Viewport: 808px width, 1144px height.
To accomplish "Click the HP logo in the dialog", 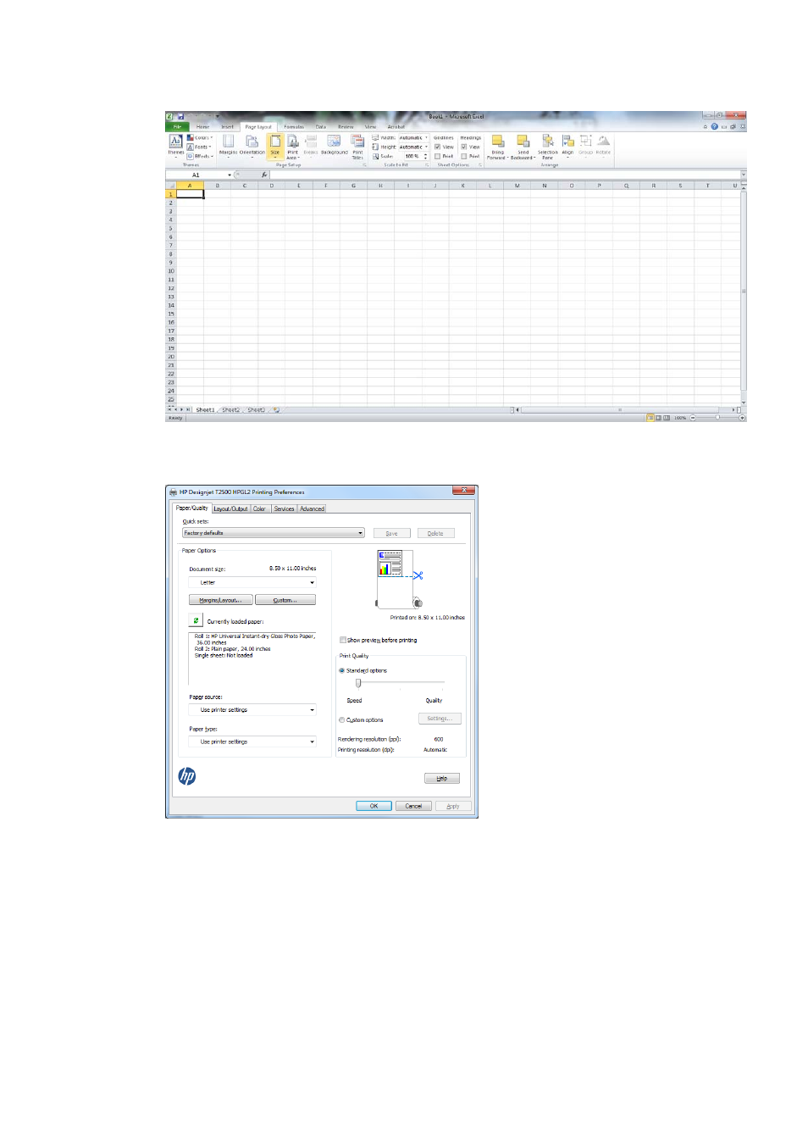I will [187, 775].
